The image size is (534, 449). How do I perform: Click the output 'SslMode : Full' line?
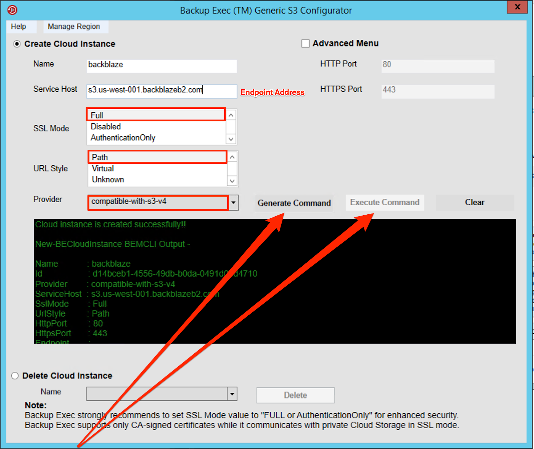[x=71, y=304]
